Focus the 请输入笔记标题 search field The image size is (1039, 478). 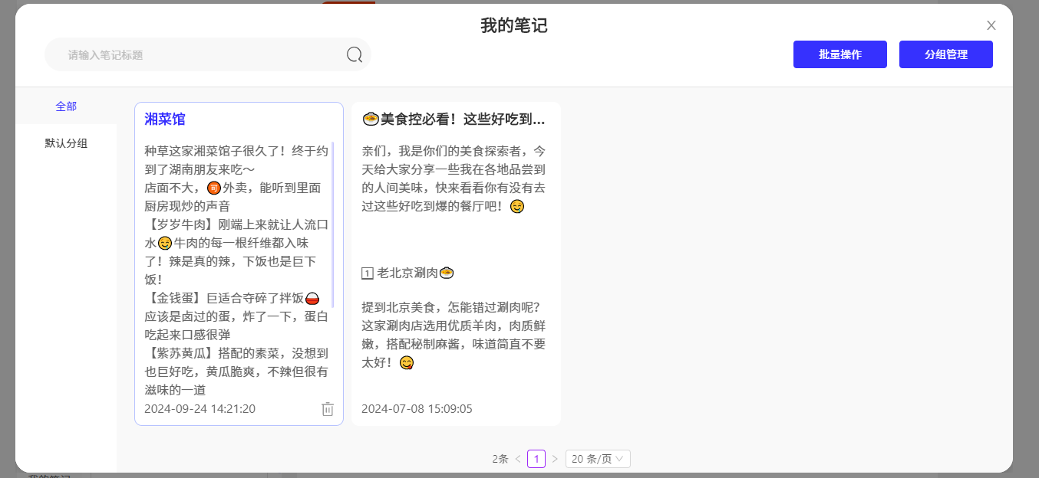pos(200,55)
